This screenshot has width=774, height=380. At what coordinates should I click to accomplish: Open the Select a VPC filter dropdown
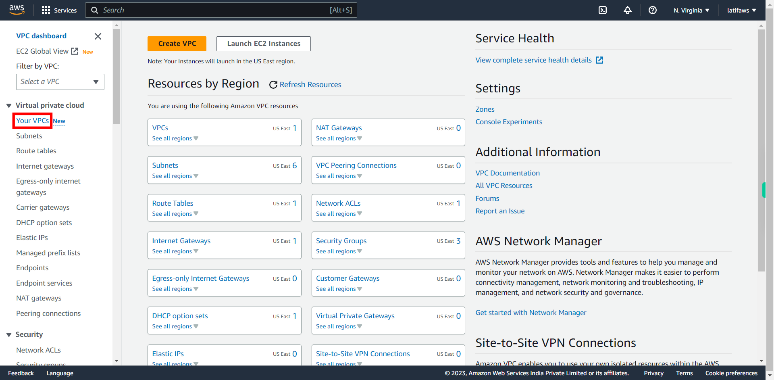60,82
